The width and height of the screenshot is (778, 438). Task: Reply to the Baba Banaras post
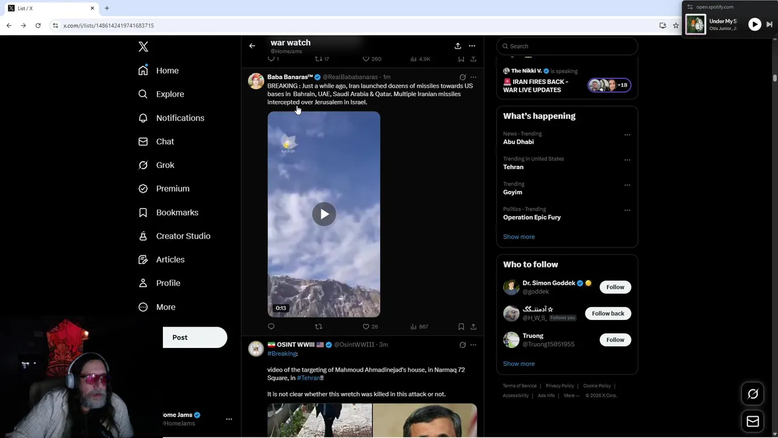click(x=271, y=327)
